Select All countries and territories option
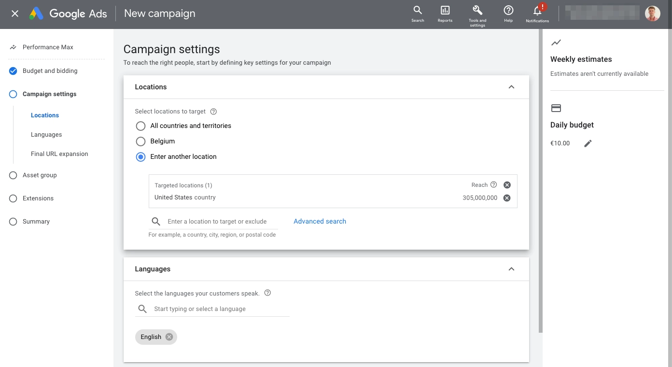The height and width of the screenshot is (367, 672). [x=140, y=126]
